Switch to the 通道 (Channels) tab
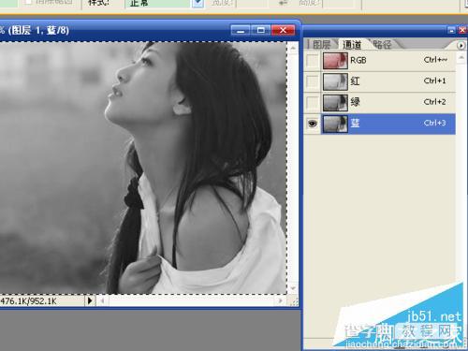Screen dimensions: 468x351 click(x=352, y=45)
